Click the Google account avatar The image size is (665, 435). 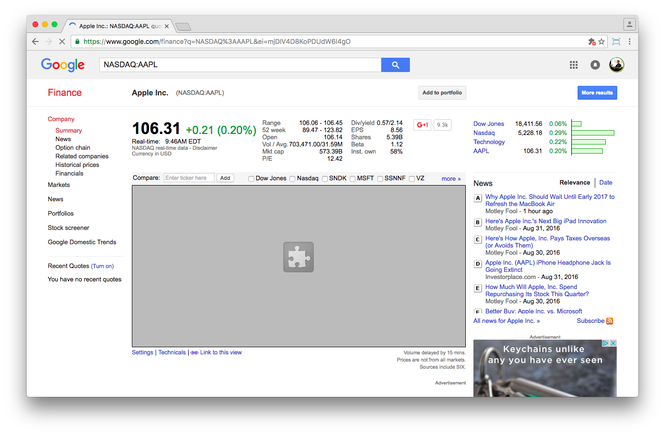click(617, 65)
